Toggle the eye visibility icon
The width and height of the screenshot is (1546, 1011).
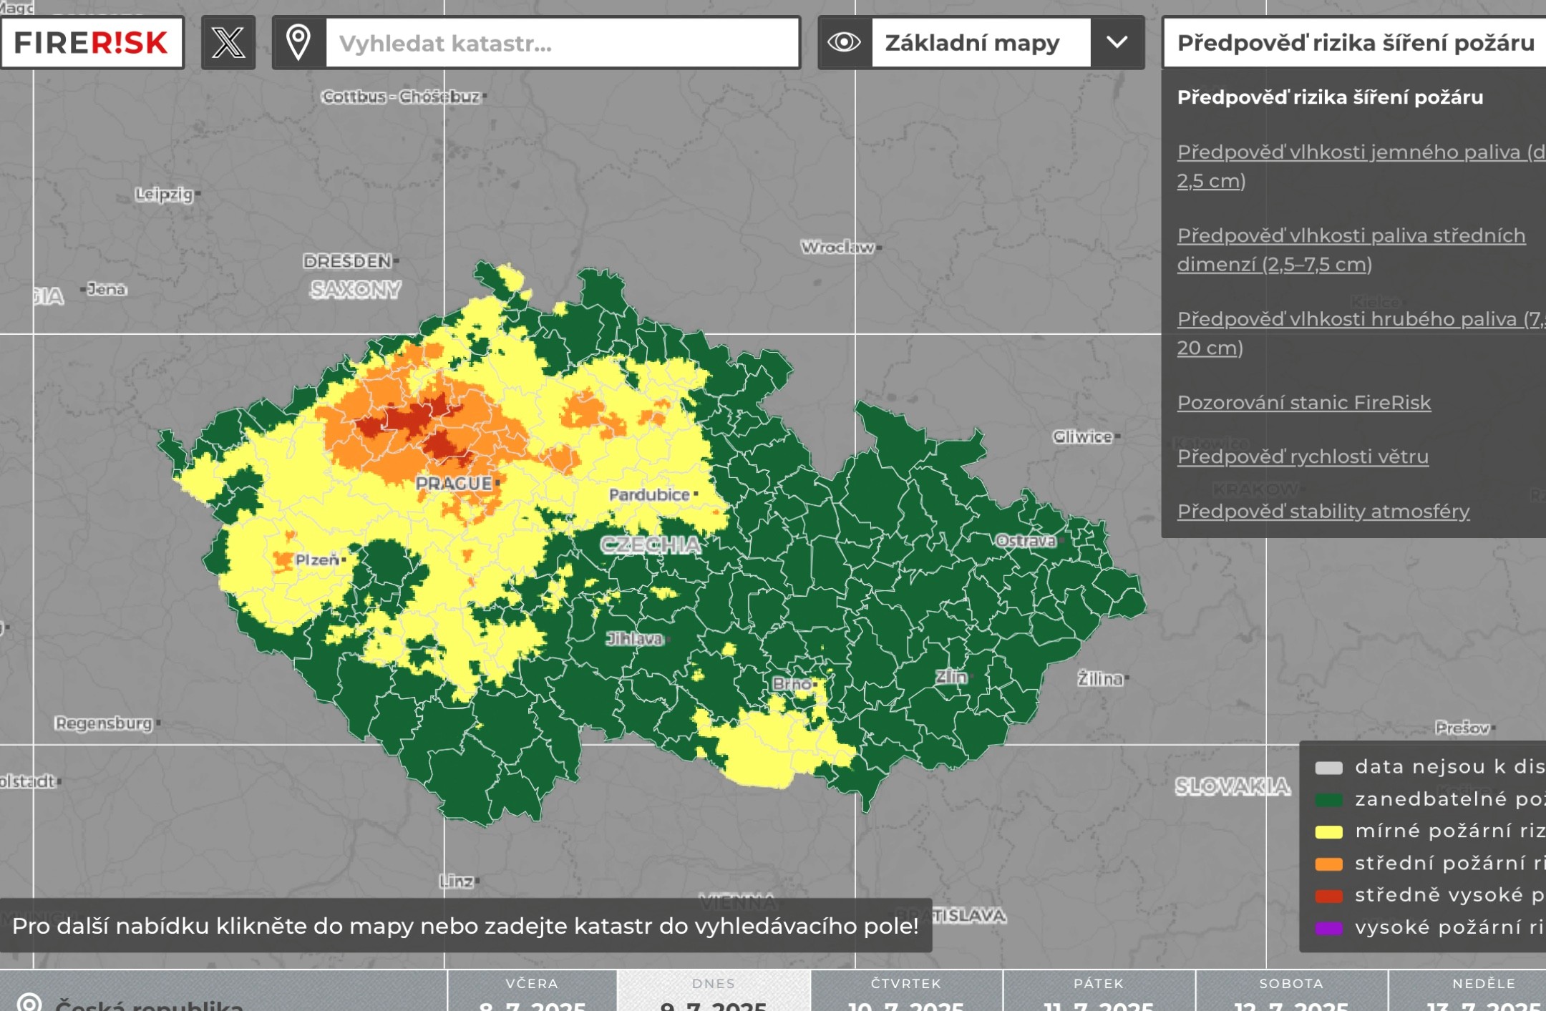(x=845, y=43)
